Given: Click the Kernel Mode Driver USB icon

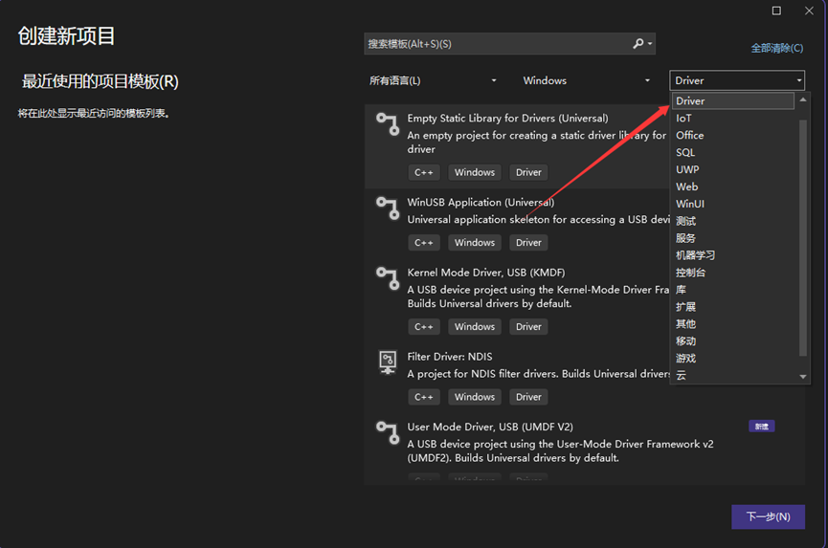Looking at the screenshot, I should point(388,278).
